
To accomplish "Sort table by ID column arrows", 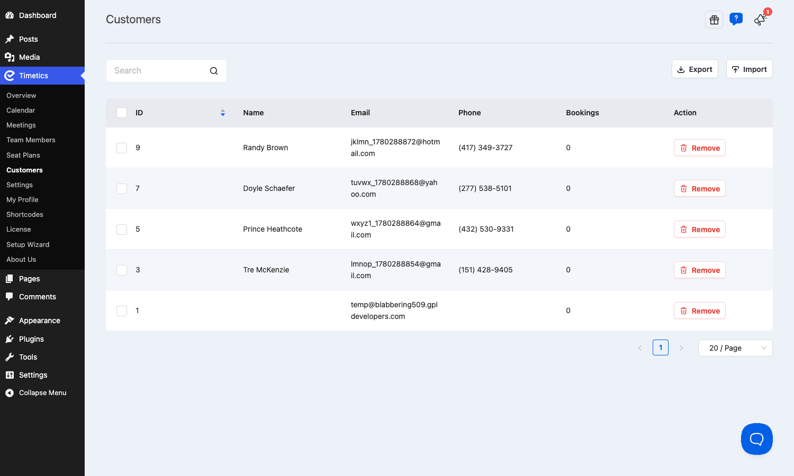I will [x=223, y=113].
